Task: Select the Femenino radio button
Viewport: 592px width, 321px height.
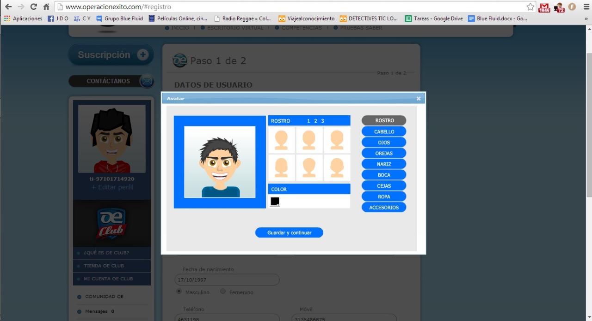Action: pyautogui.click(x=223, y=291)
